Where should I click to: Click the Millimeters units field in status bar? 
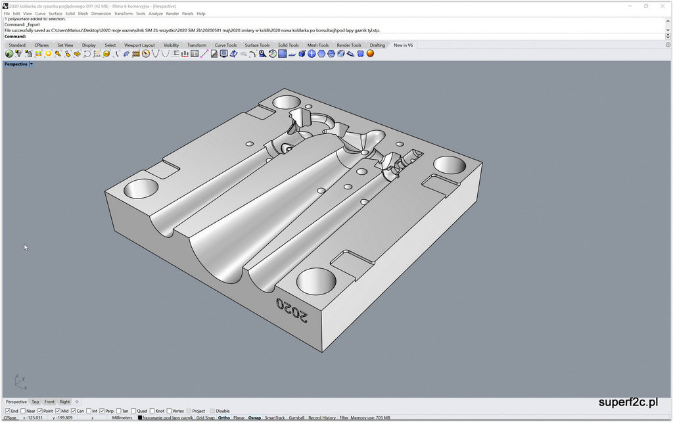122,418
